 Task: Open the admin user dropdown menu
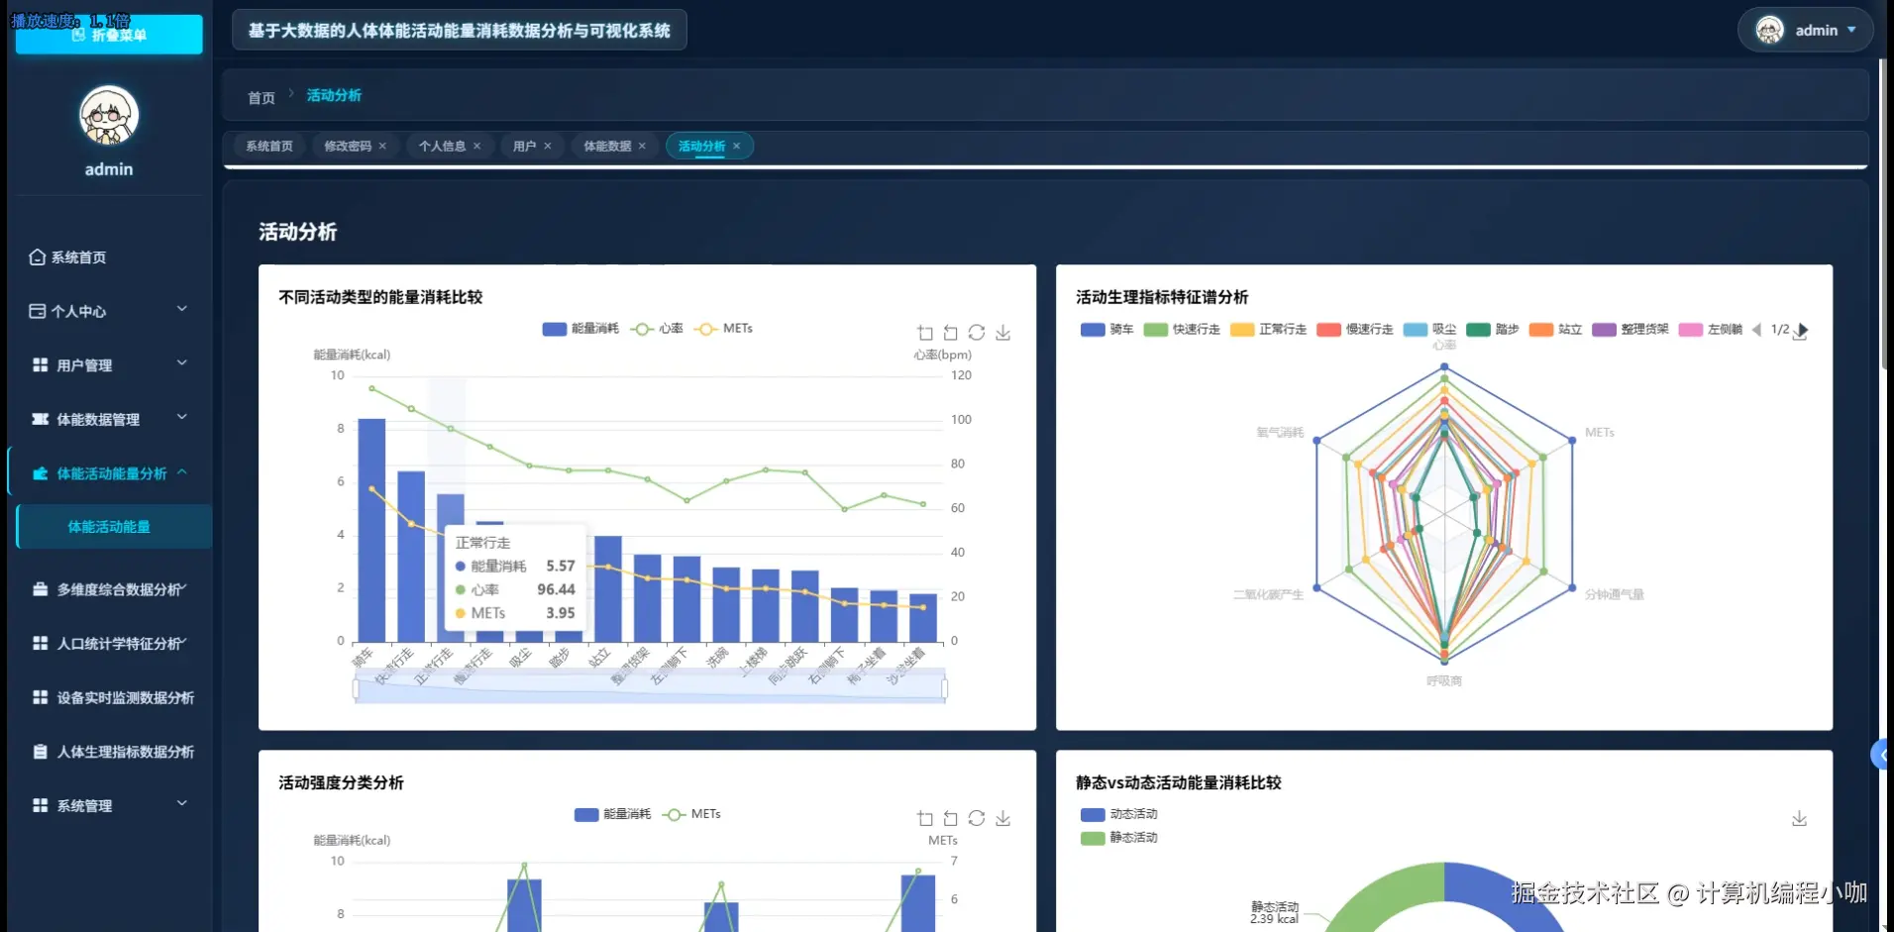point(1805,30)
